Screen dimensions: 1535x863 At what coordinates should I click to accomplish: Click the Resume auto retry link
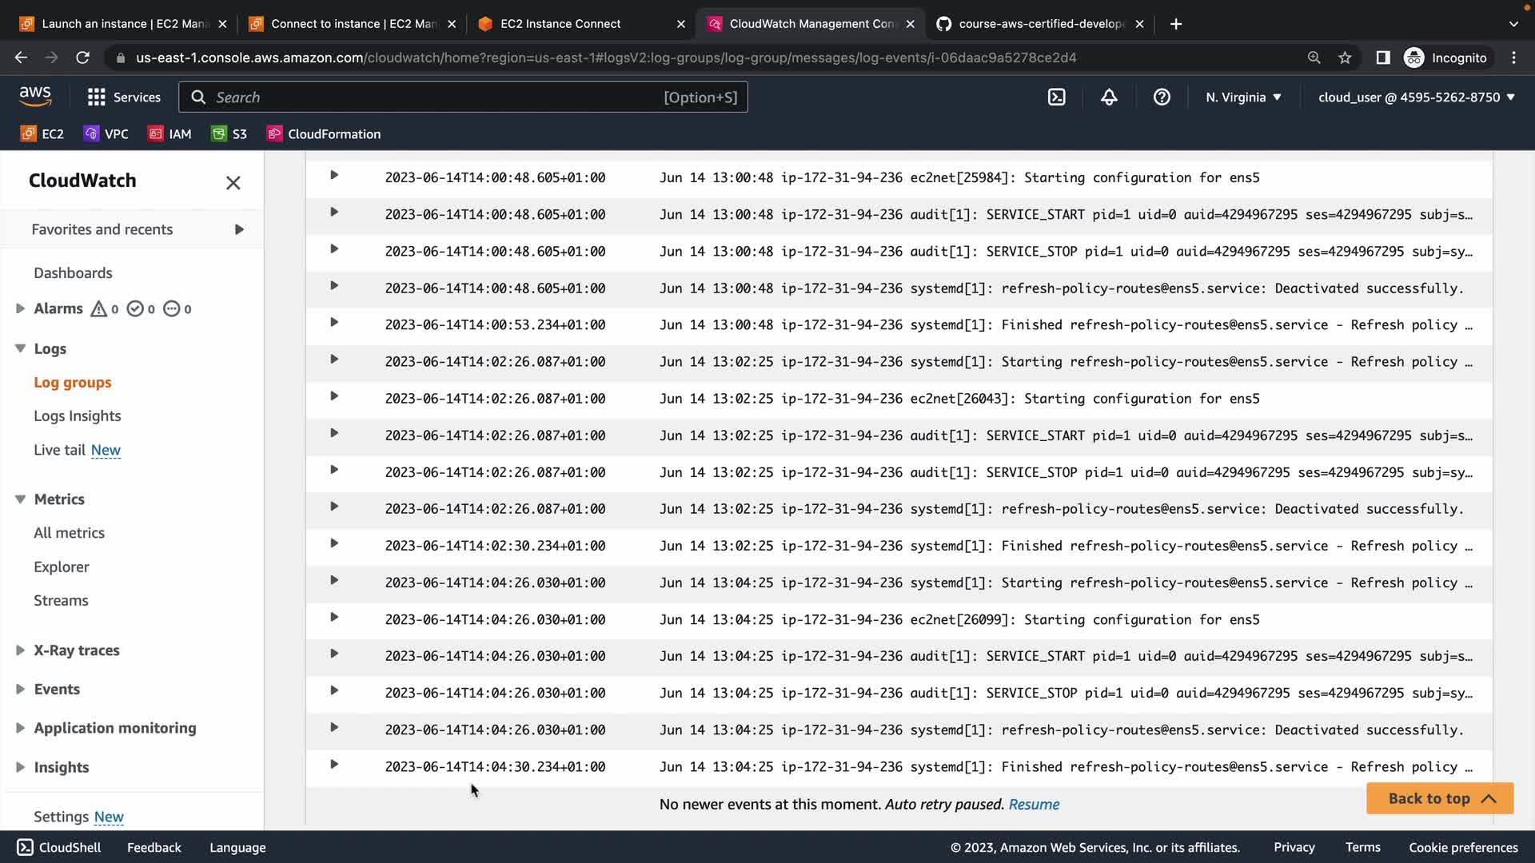pyautogui.click(x=1033, y=804)
